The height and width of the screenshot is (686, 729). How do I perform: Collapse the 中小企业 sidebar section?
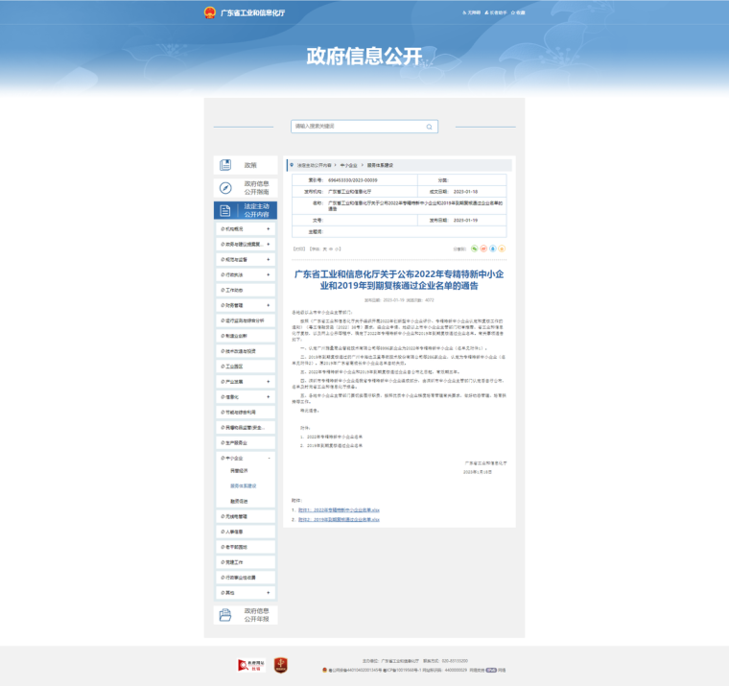[x=268, y=459]
